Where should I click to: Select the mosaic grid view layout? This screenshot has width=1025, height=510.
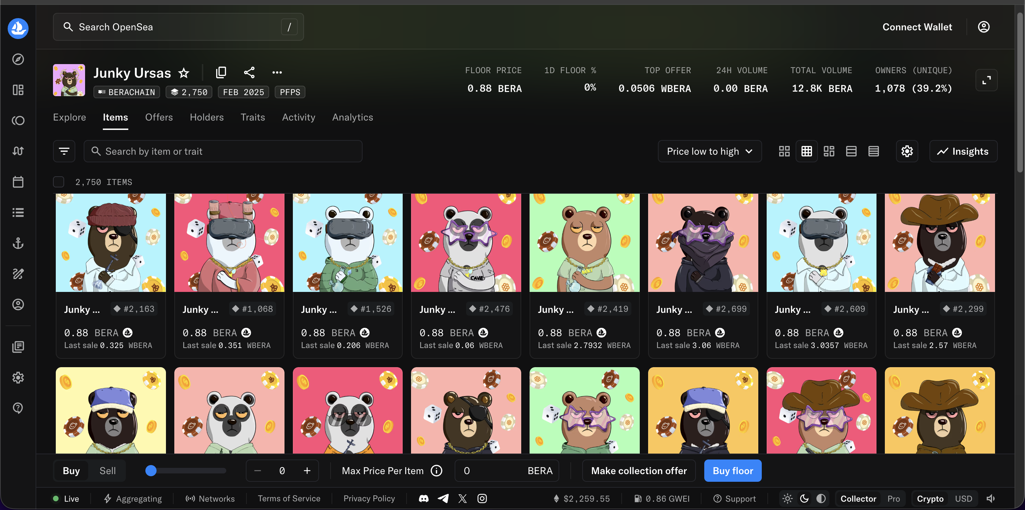829,151
